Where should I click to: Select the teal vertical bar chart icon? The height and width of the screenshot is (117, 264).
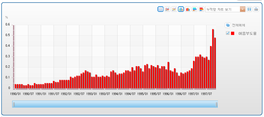pyautogui.click(x=181, y=9)
